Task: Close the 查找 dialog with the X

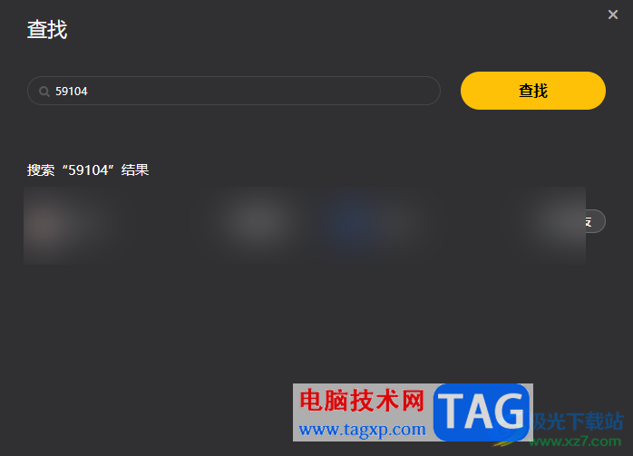Action: [613, 15]
